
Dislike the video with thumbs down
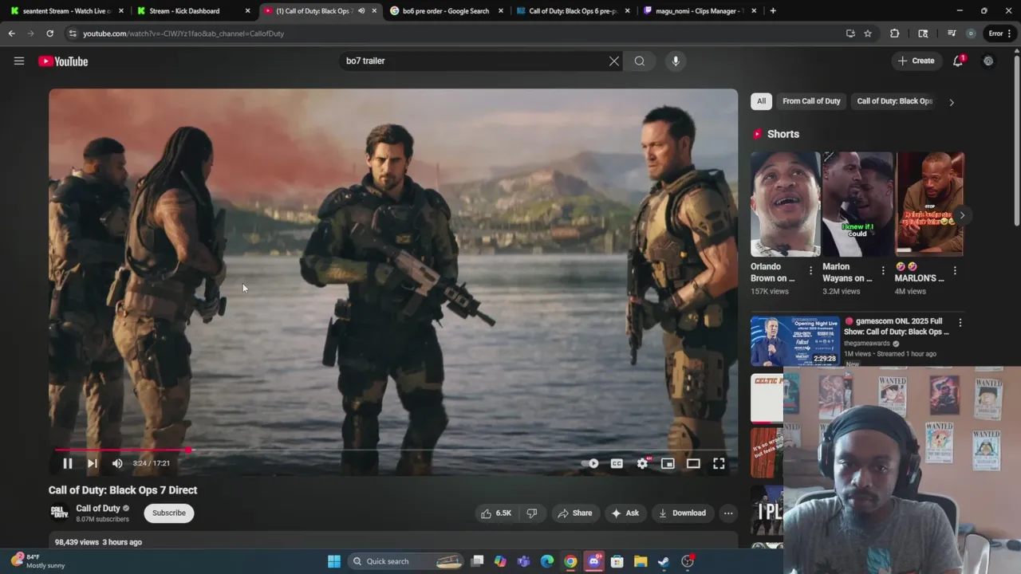coord(532,513)
